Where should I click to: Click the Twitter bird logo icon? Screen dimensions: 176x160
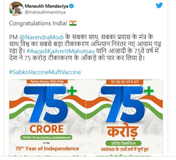pos(159,5)
